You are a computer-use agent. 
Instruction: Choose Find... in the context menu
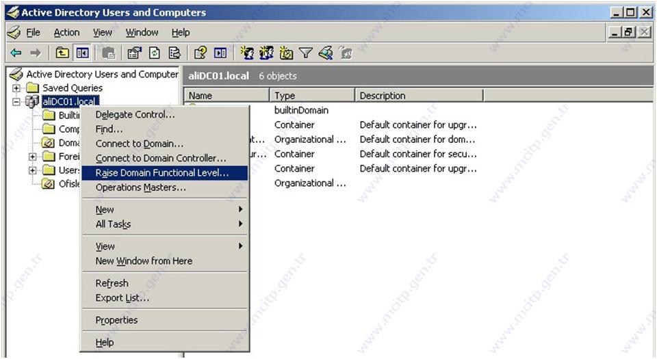[x=165, y=129]
